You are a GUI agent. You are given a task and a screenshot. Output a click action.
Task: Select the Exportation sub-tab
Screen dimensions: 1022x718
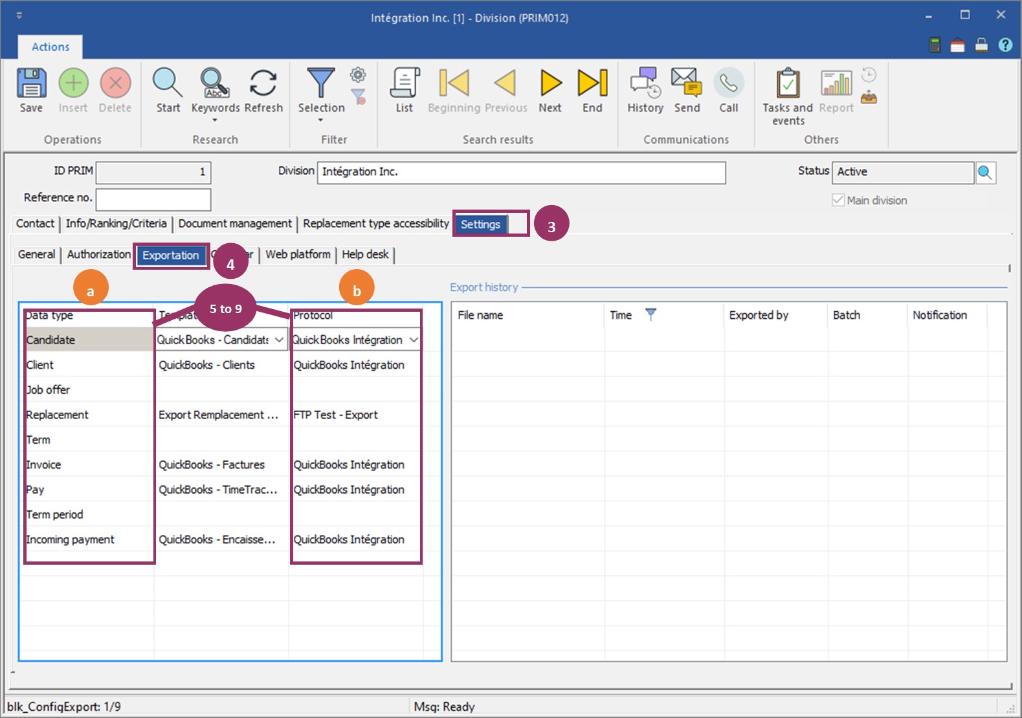click(x=171, y=256)
